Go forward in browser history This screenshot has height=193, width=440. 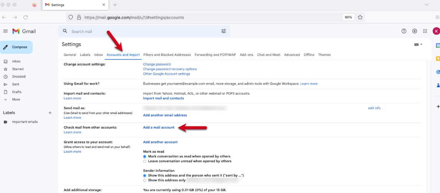point(15,17)
